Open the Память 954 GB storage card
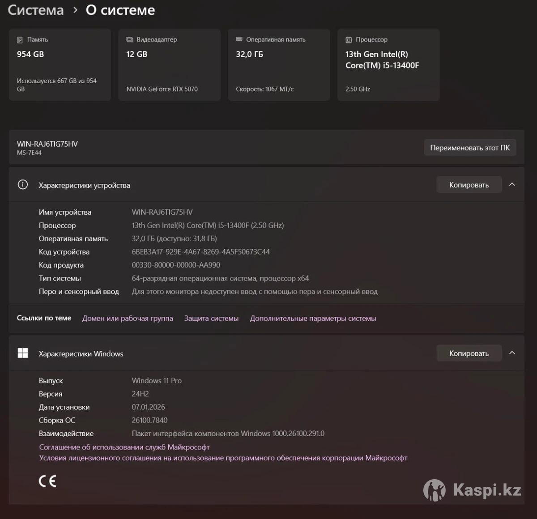Screen dimensions: 537x519 (x=60, y=65)
